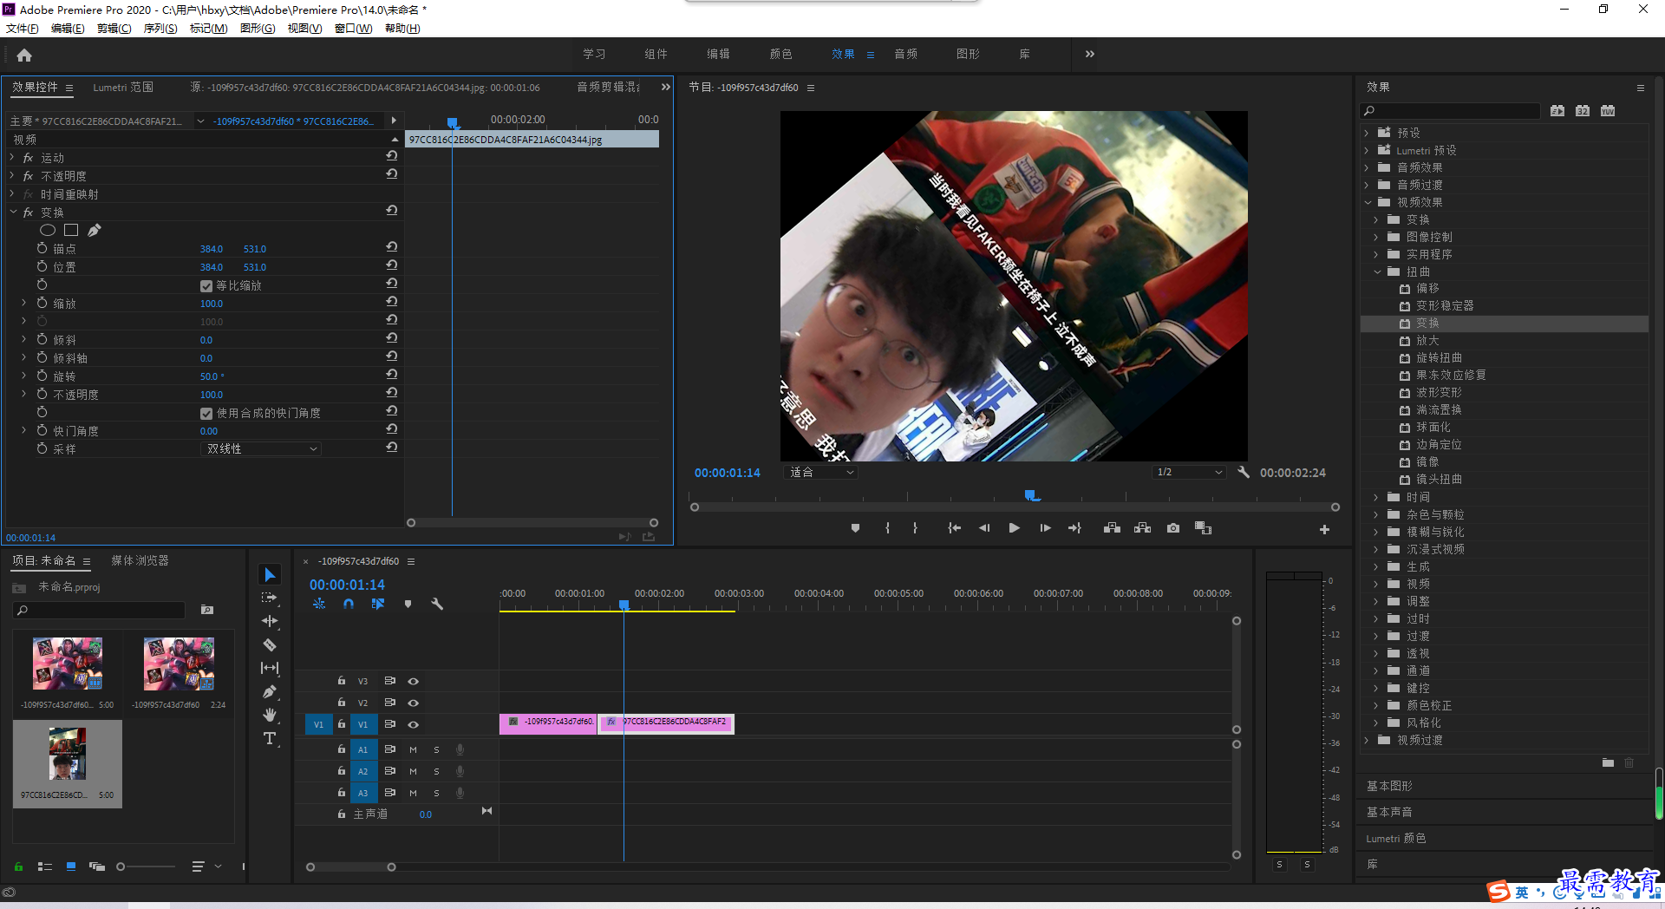
Task: Toggle V1 track output eye icon
Action: (414, 724)
